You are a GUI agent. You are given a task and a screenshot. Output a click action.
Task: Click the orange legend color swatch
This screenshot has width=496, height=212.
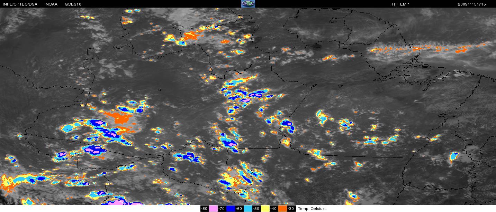[x=282, y=209]
